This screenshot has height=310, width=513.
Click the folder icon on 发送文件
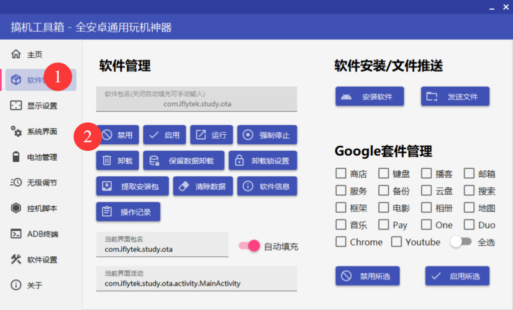(x=432, y=97)
